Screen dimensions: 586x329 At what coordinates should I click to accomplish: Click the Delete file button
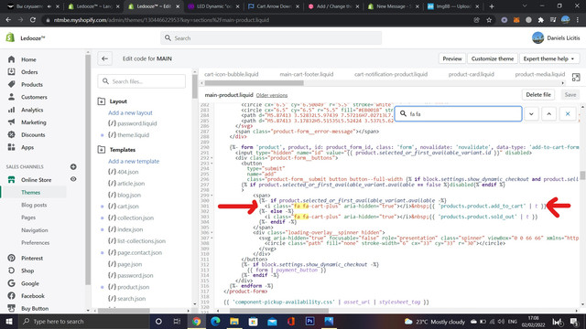coord(538,95)
